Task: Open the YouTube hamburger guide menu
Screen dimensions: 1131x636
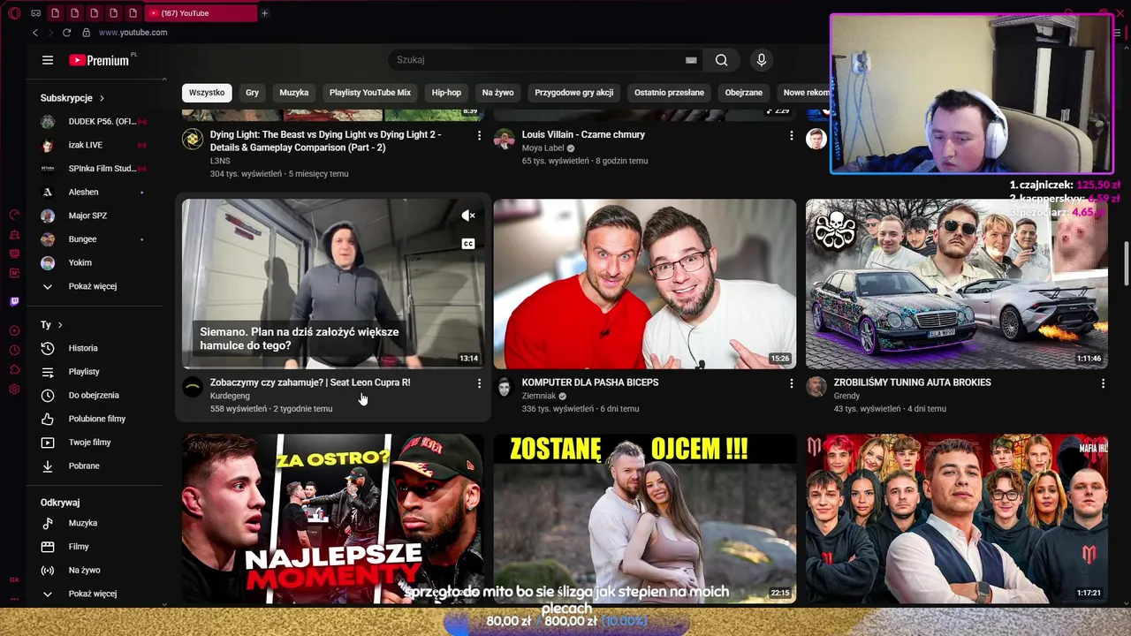Action: [x=48, y=60]
